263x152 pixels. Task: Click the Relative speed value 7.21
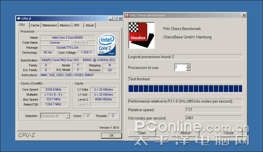(x=214, y=109)
